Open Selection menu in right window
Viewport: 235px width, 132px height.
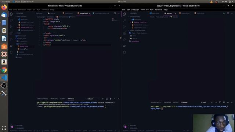(x=135, y=10)
